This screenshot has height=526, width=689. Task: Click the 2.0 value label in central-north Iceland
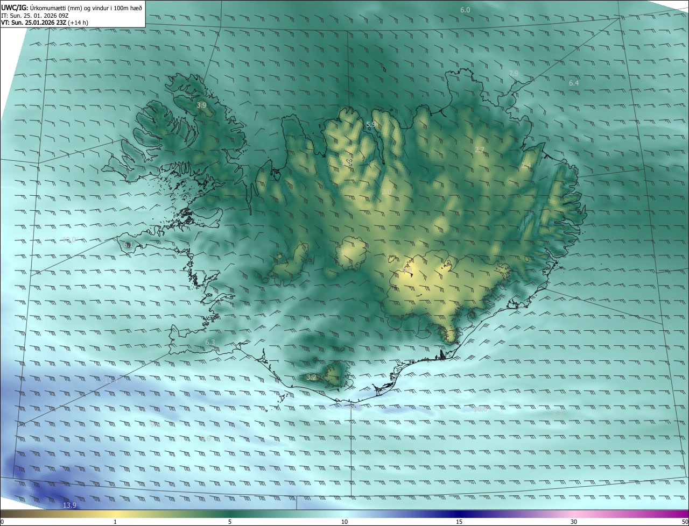[386, 192]
